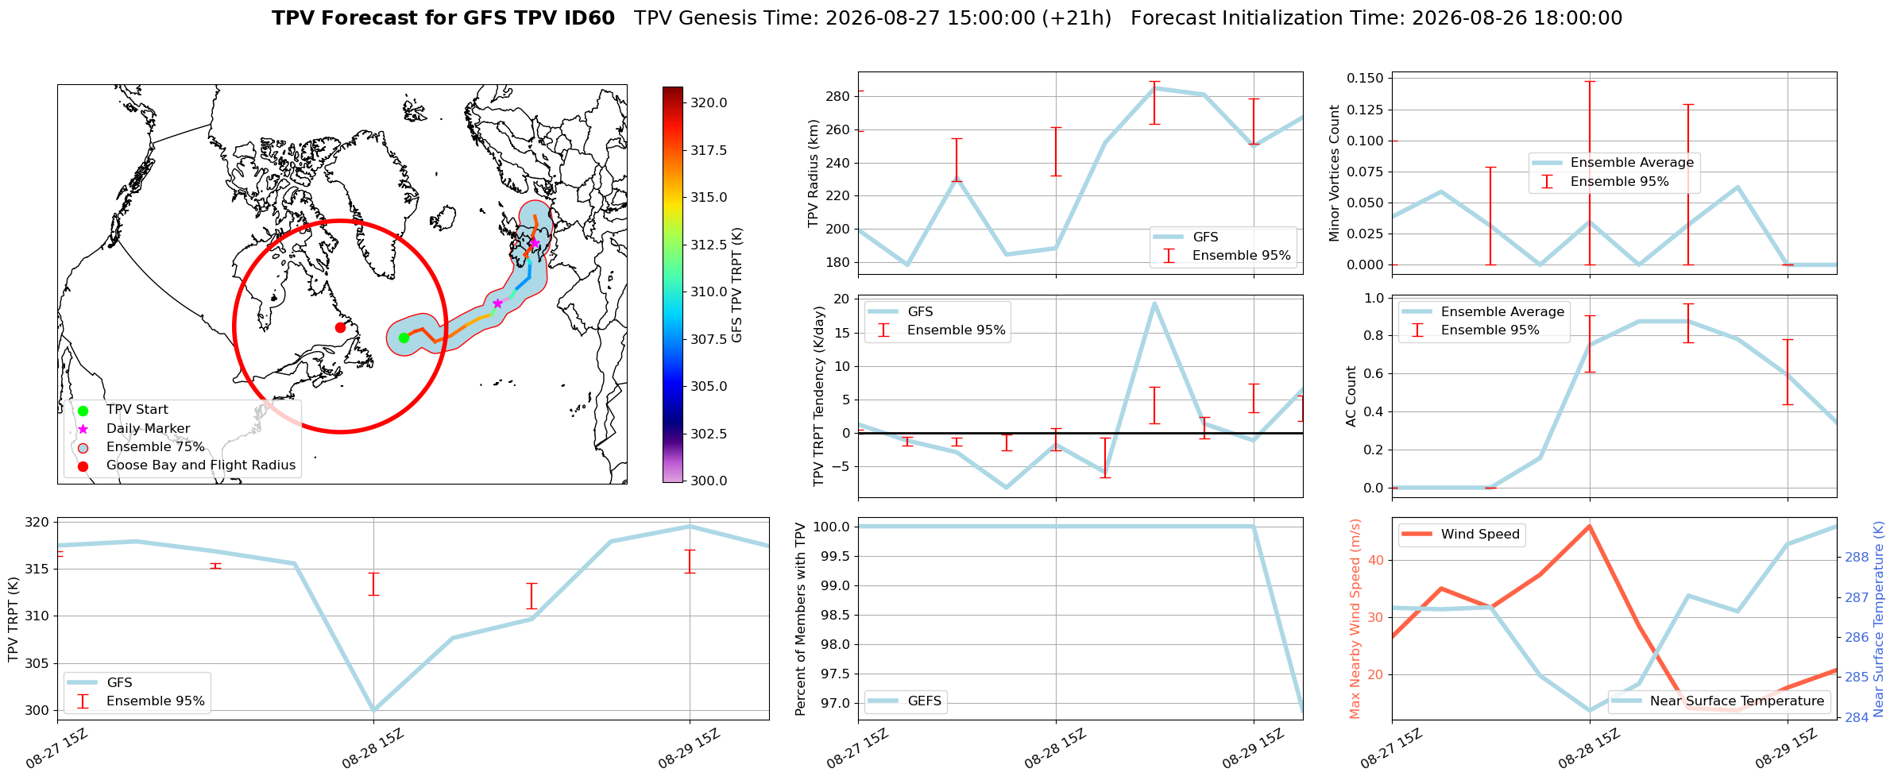Click 08-29 15Z tick under TPV TRPT chart

(688, 750)
